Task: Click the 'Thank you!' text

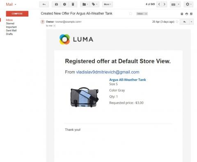Action: pos(73,130)
